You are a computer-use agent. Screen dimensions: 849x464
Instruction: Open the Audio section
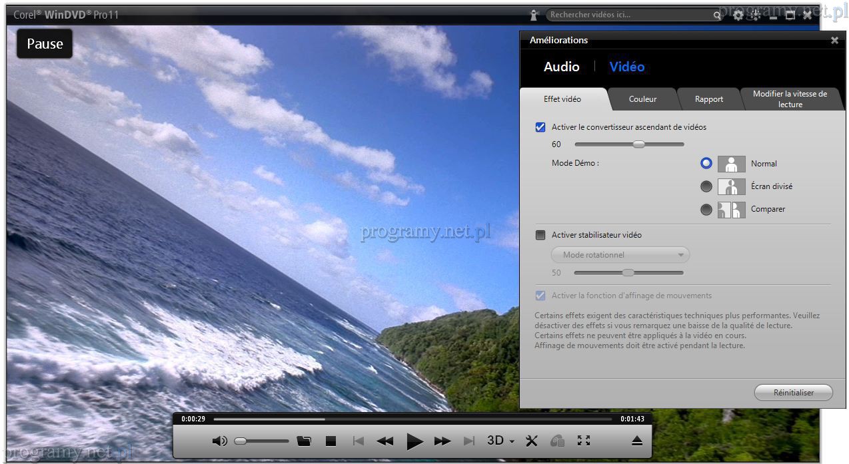(561, 67)
